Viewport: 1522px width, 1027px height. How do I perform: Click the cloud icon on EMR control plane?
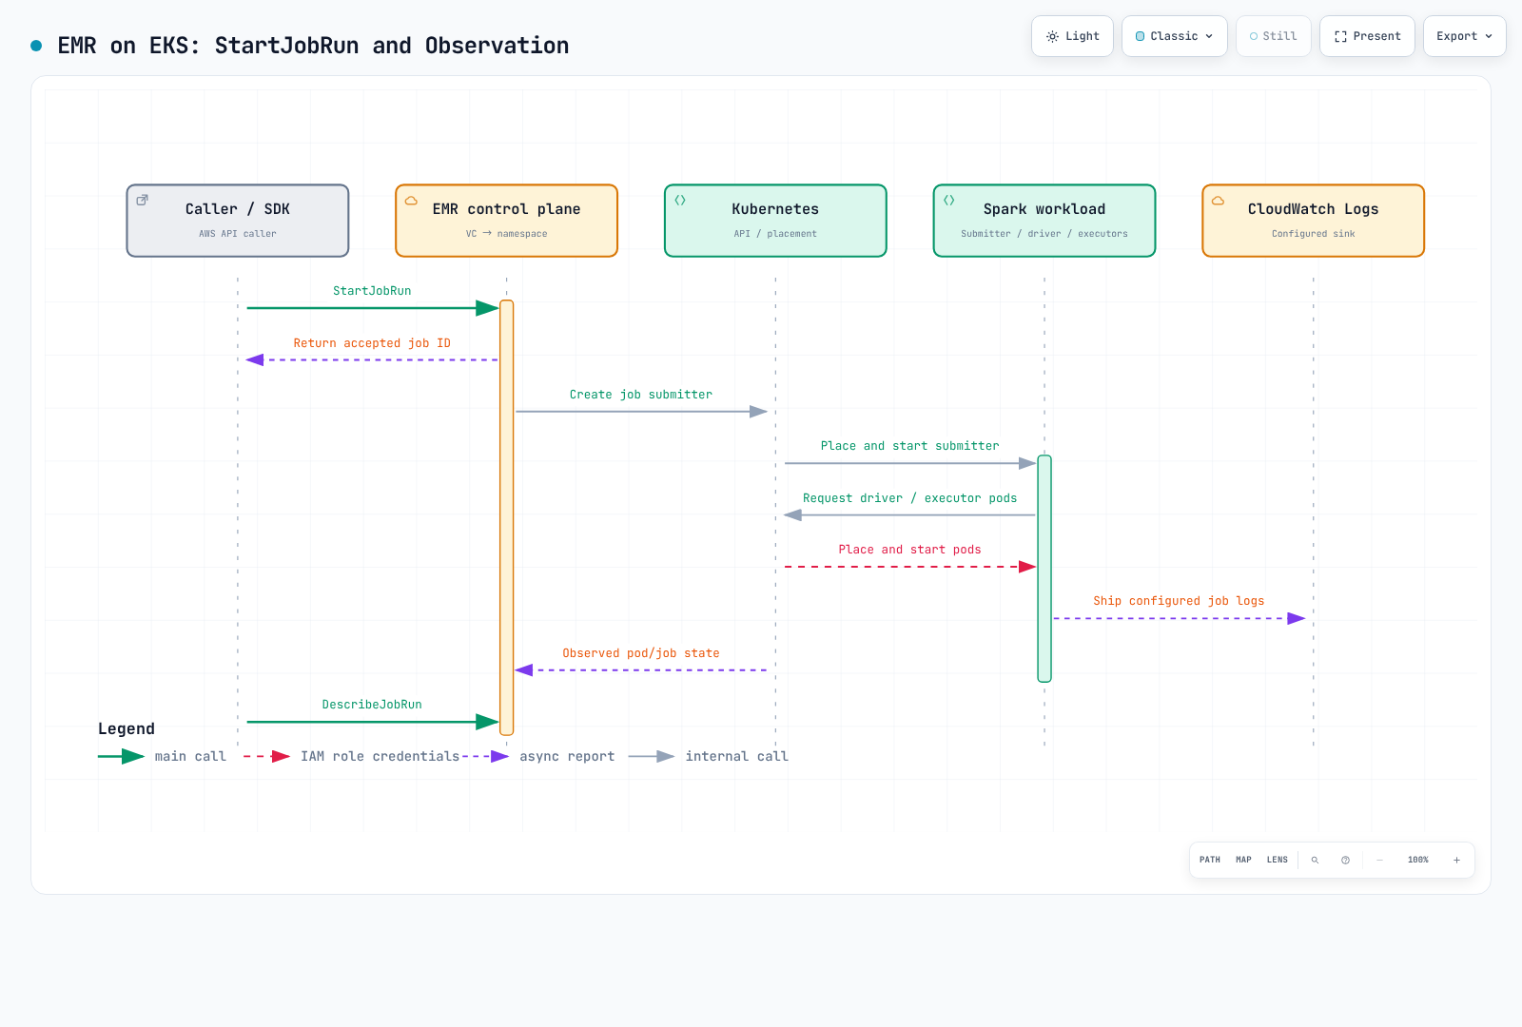[x=412, y=201]
